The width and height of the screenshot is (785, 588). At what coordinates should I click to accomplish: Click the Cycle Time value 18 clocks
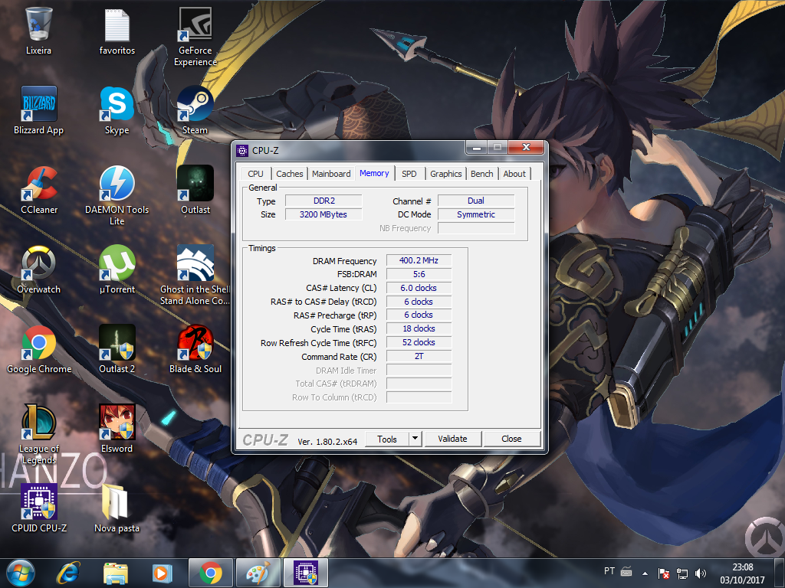[419, 328]
